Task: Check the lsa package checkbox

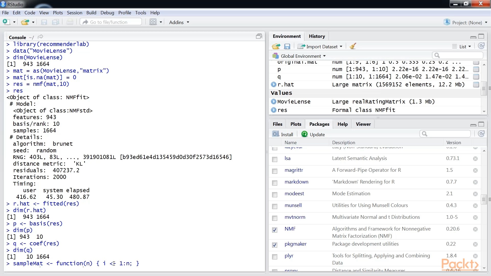Action: (x=275, y=159)
